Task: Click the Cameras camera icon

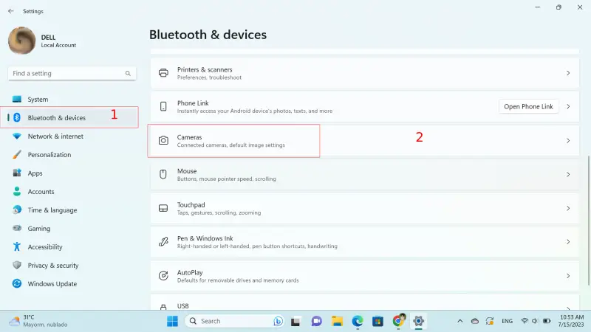Action: [163, 140]
